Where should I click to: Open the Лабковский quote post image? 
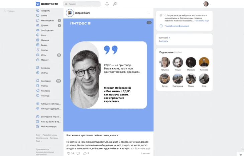[108, 75]
